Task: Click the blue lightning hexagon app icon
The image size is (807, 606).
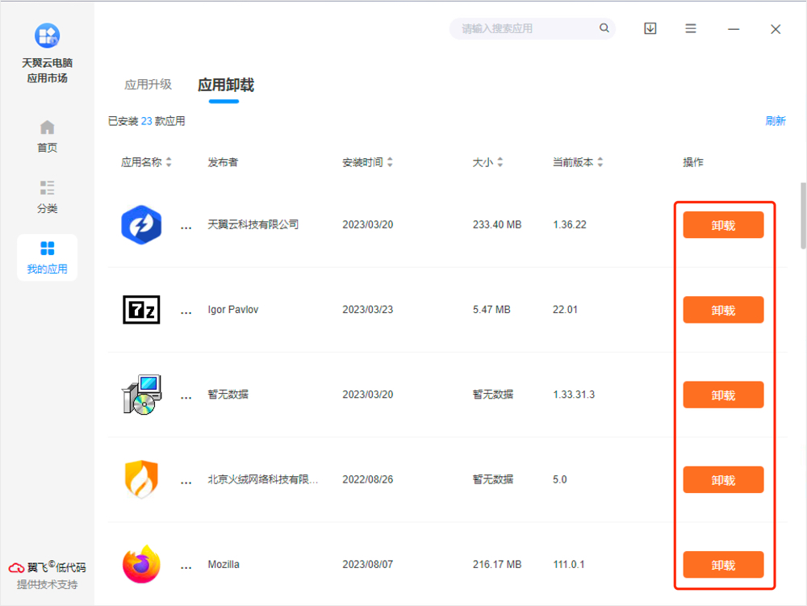Action: [x=141, y=225]
